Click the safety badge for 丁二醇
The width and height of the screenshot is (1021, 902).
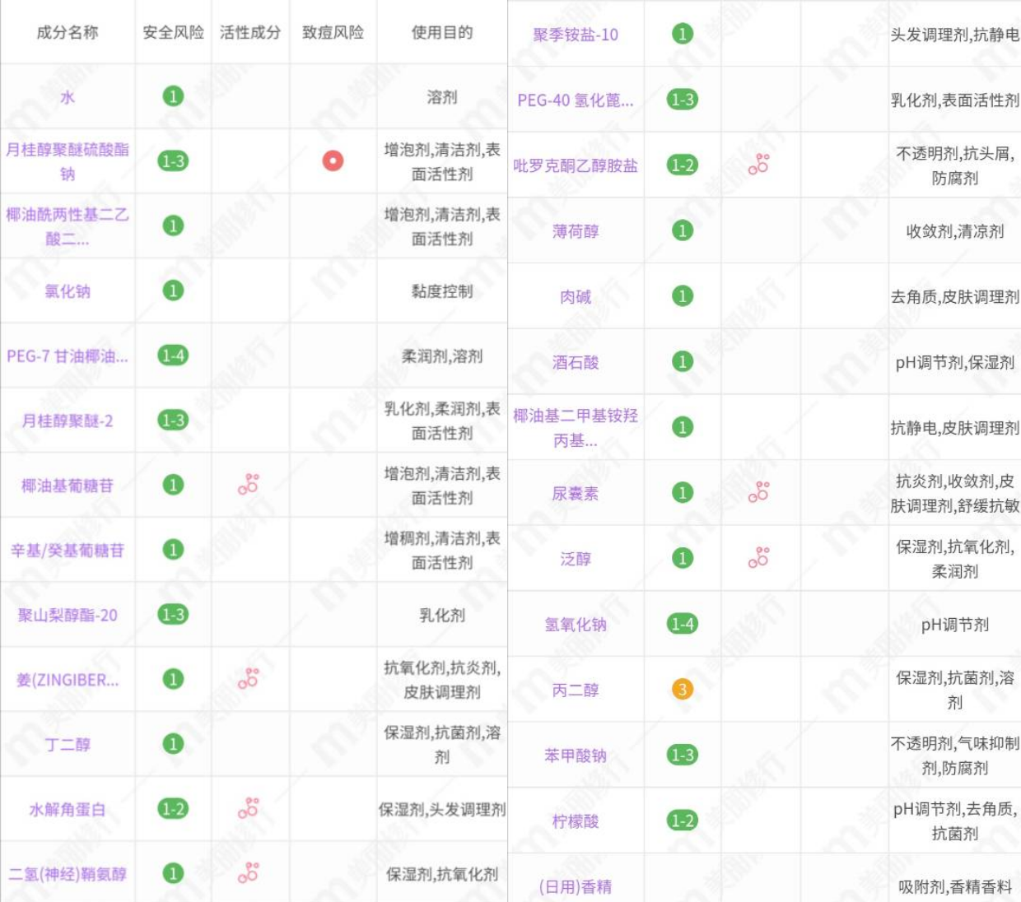tap(173, 744)
